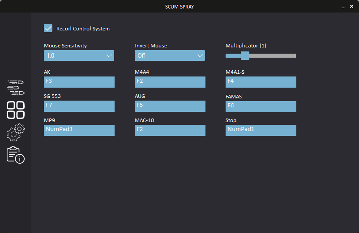
Task: Select the MP9 hotkey field showing NumPad3
Action: pos(79,130)
